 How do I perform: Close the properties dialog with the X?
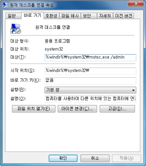[x=136, y=4]
